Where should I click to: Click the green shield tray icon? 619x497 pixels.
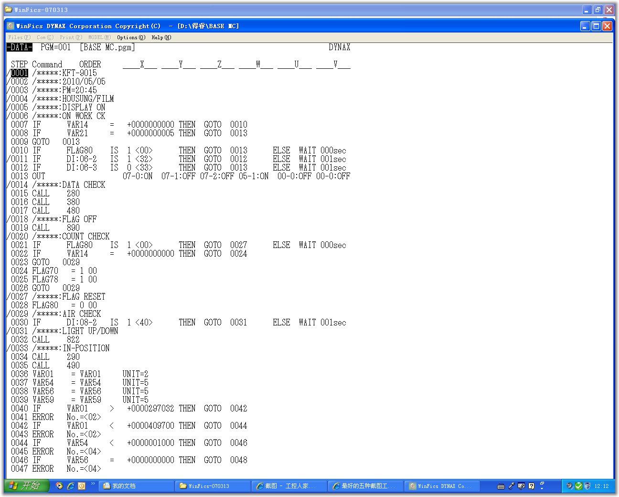point(579,486)
